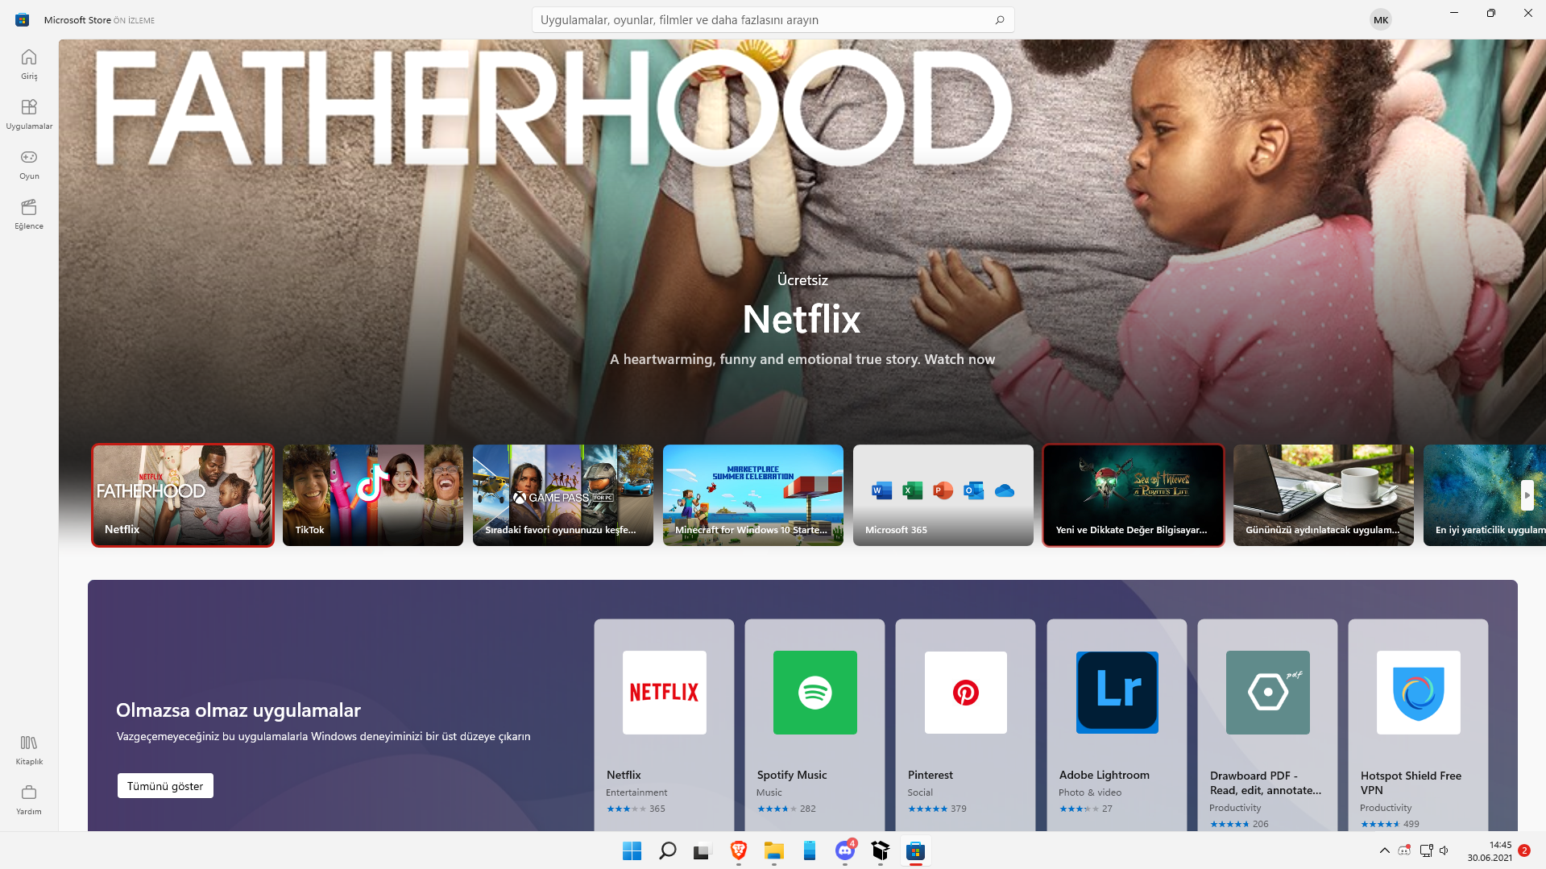1546x869 pixels.
Task: Select the Minecraft for Windows 10 thumbnail
Action: click(x=753, y=495)
